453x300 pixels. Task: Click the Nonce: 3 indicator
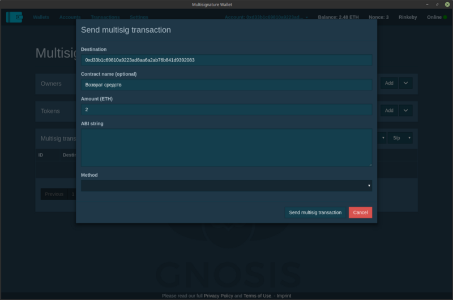pyautogui.click(x=378, y=17)
